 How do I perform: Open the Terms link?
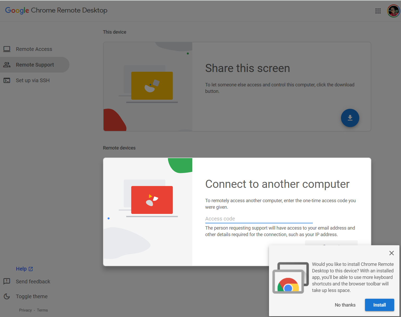point(42,310)
